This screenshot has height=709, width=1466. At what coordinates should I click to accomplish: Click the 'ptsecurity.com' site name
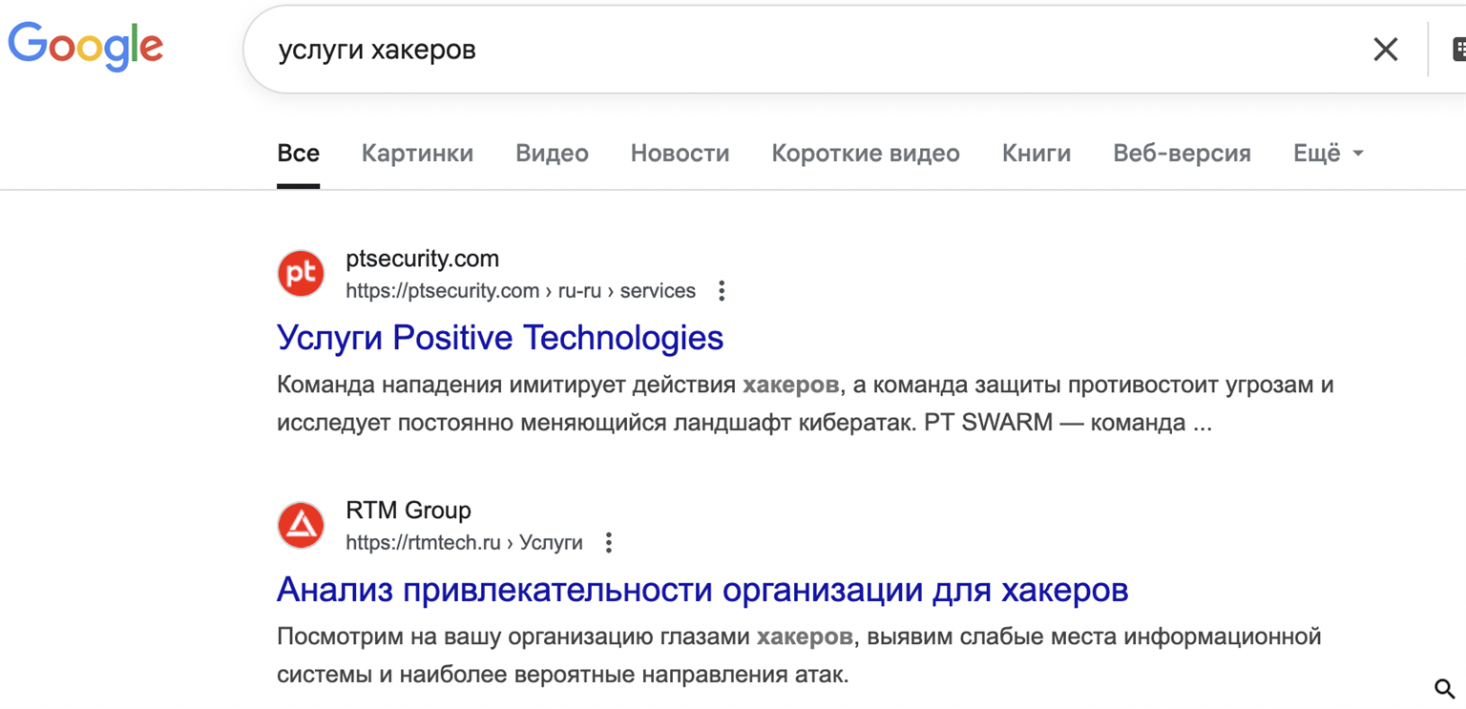point(422,259)
